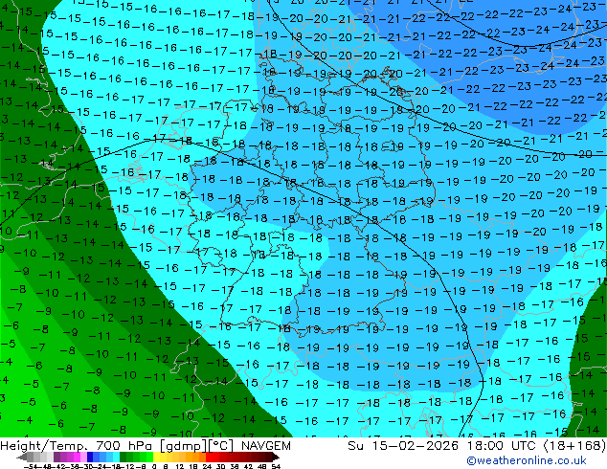Click the '[gdmp]' unit label in title

184,446
